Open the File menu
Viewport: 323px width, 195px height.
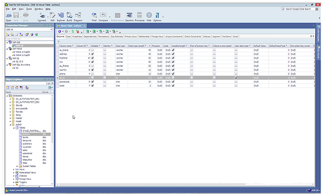click(x=7, y=9)
